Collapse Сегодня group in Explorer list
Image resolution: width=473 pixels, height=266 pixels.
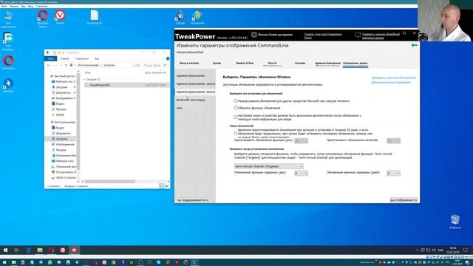84,79
